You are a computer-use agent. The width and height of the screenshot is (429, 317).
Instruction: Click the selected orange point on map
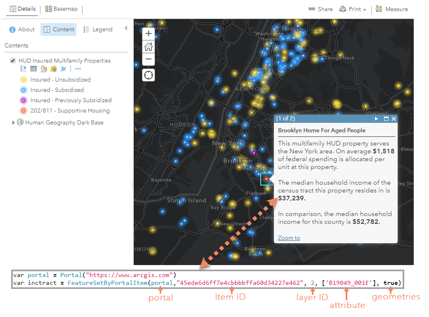[x=266, y=178]
